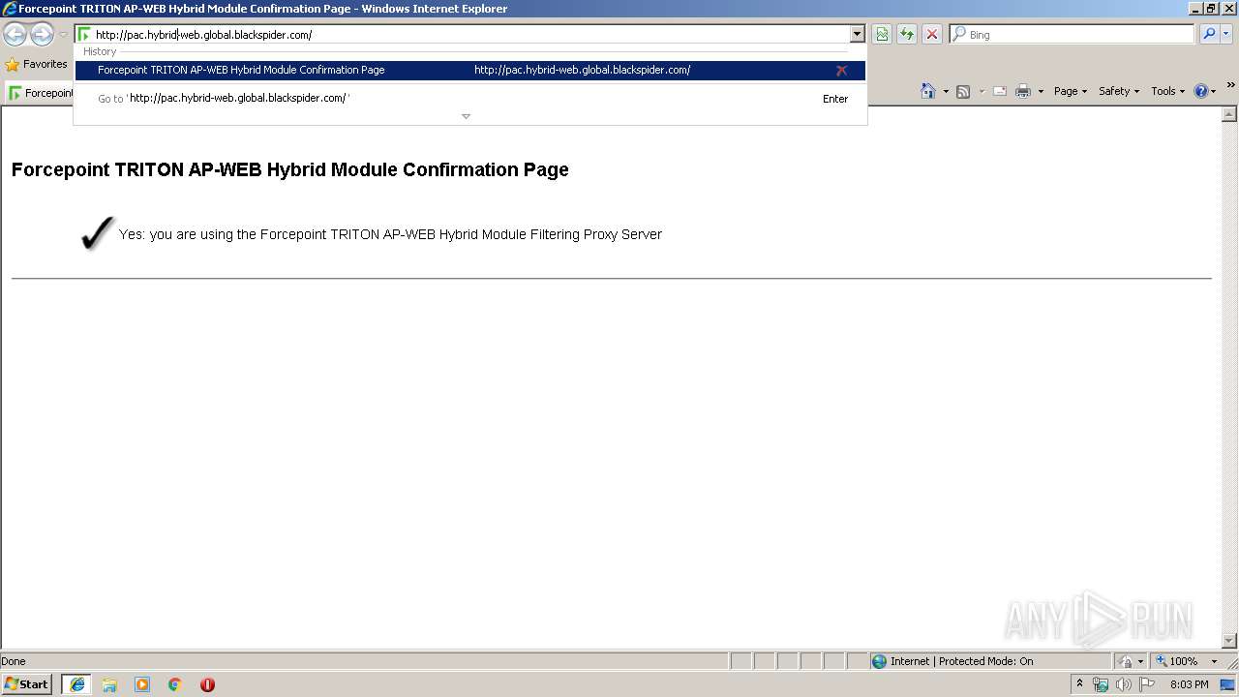Open the search provider dropdown arrow
The height and width of the screenshot is (697, 1239).
[x=1226, y=35]
